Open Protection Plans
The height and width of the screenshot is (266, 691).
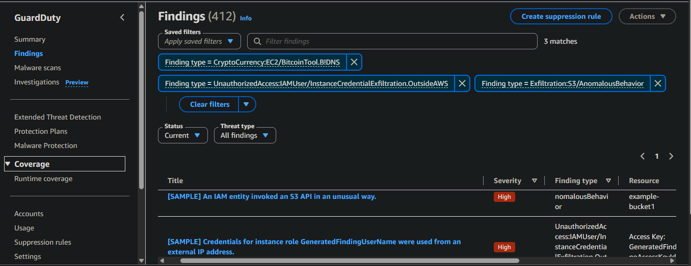[x=41, y=131]
